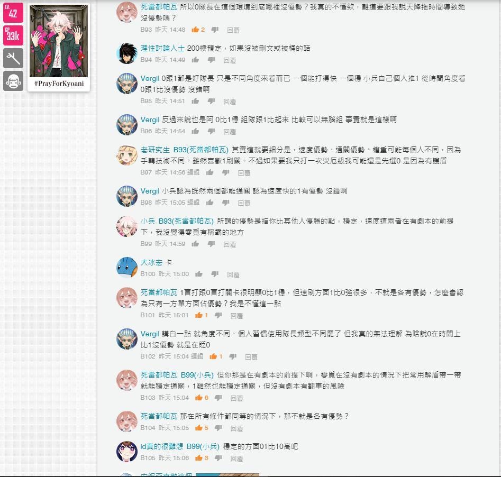The width and height of the screenshot is (501, 477).
Task: Click the wrench tool icon in sidebar
Action: point(13,58)
